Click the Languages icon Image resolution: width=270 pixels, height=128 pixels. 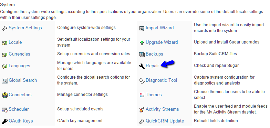point(5,66)
